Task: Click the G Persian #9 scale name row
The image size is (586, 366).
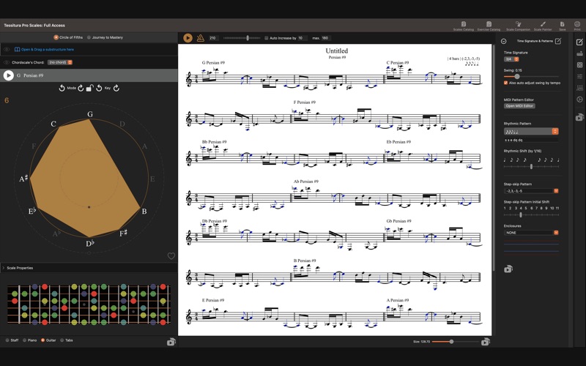Action: click(89, 75)
